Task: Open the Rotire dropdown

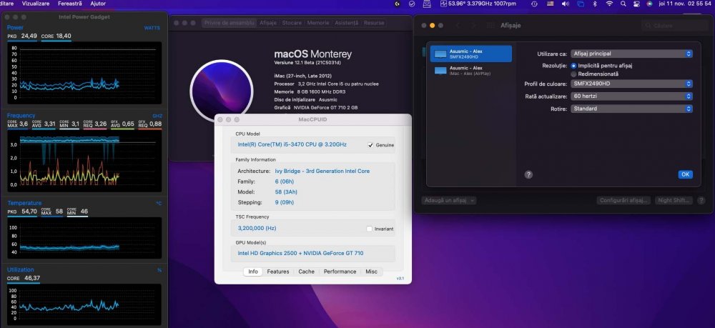Action: [x=631, y=109]
